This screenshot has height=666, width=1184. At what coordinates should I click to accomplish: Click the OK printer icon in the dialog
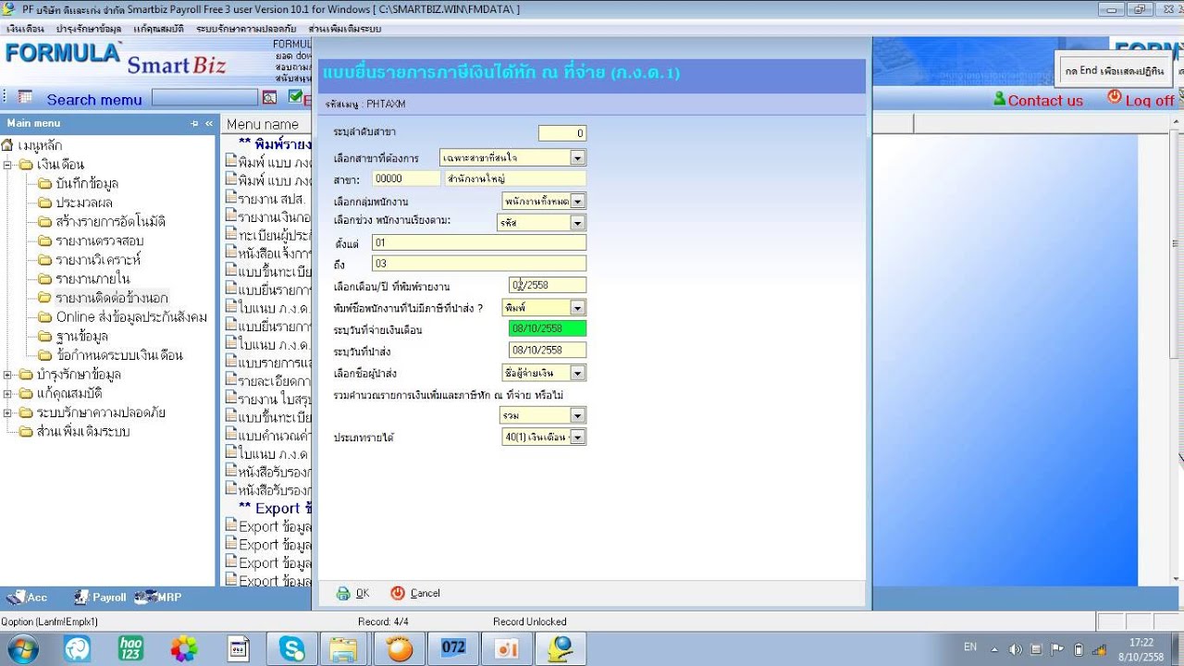[x=343, y=594]
